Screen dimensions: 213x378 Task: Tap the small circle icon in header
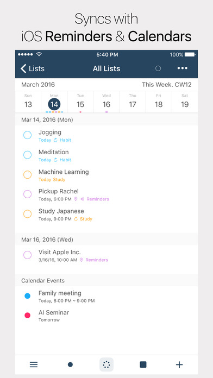[x=158, y=68]
